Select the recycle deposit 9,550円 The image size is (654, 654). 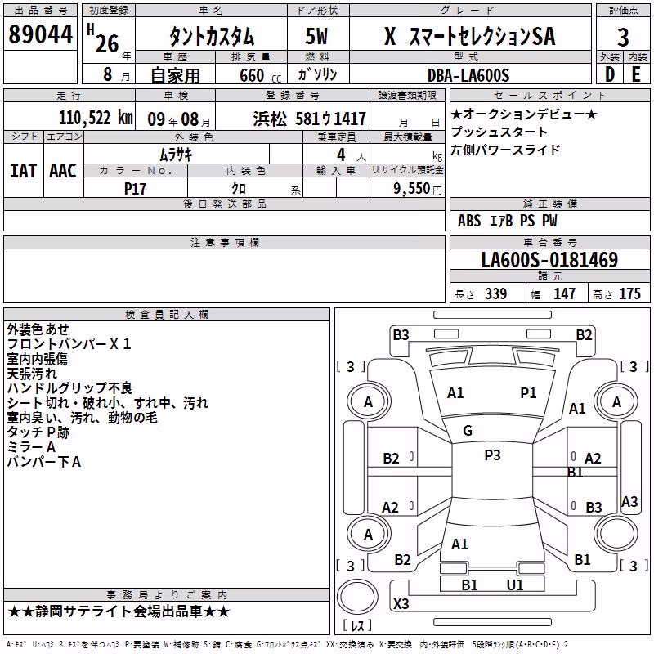(418, 189)
